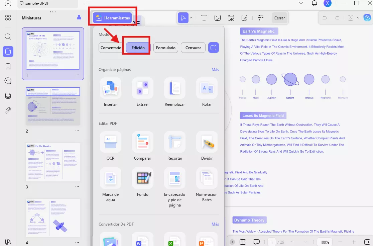
Task: Open the UPDF AI assistant icon
Action: 367,18
